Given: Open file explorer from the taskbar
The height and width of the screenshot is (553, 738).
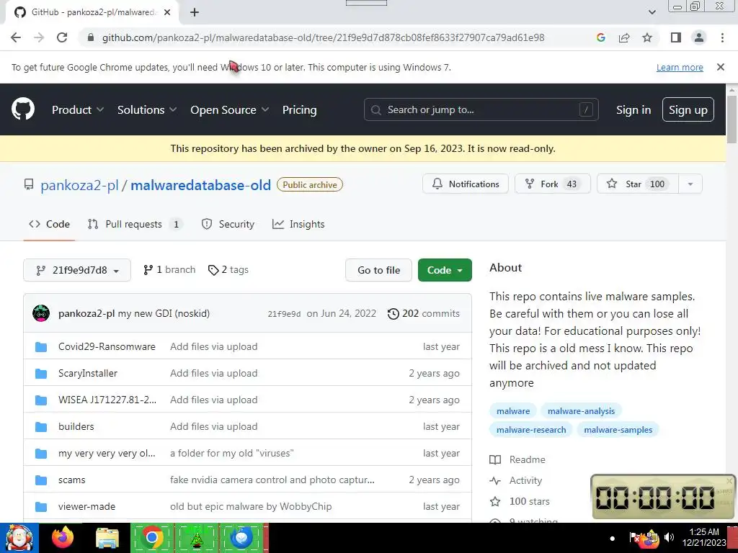Looking at the screenshot, I should point(107,538).
